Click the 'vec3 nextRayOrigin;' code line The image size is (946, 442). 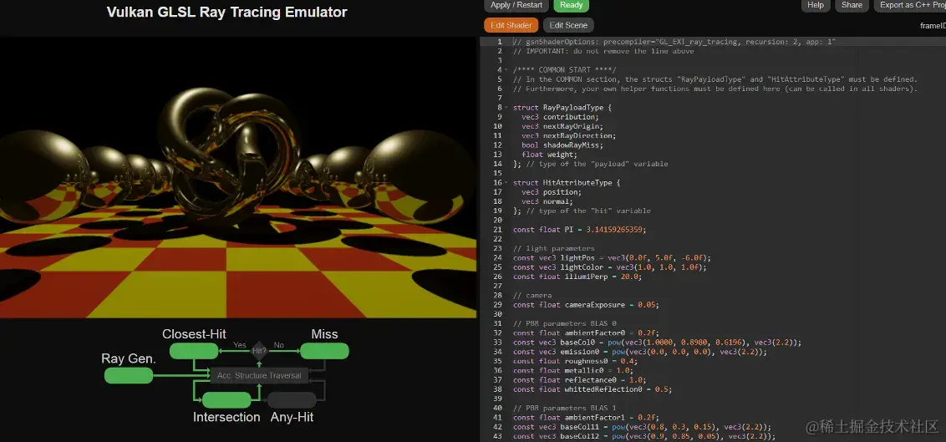click(x=562, y=126)
